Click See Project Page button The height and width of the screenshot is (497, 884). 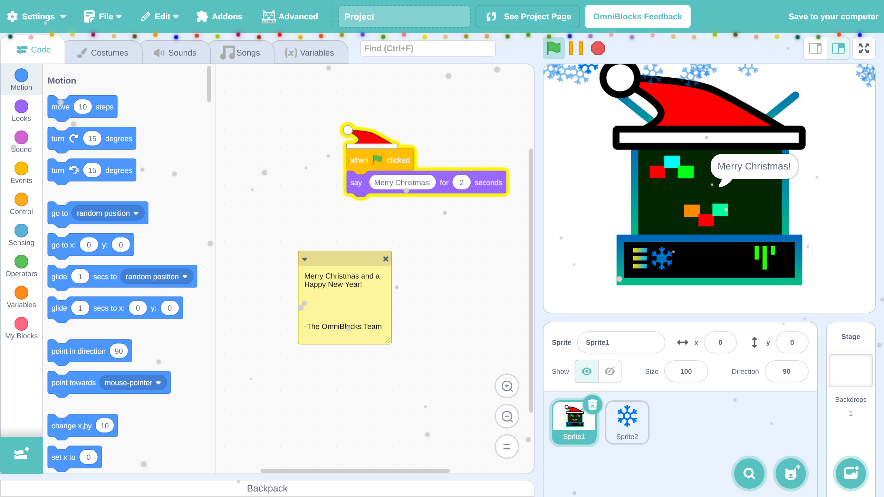point(528,17)
